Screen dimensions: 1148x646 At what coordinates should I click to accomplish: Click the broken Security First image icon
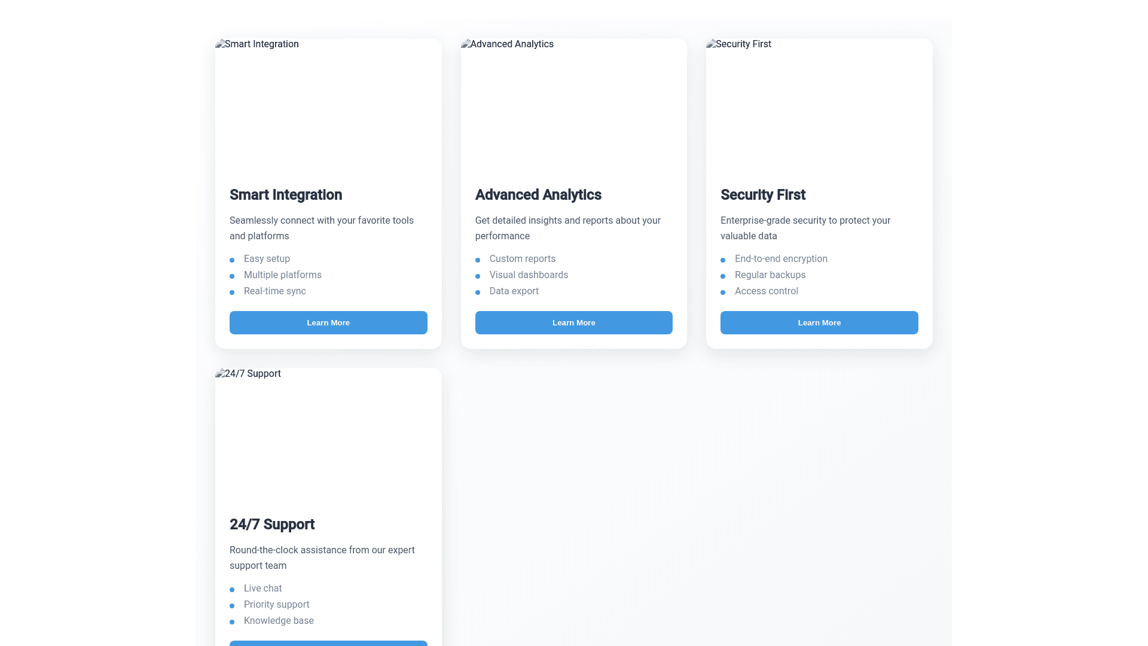click(x=711, y=44)
